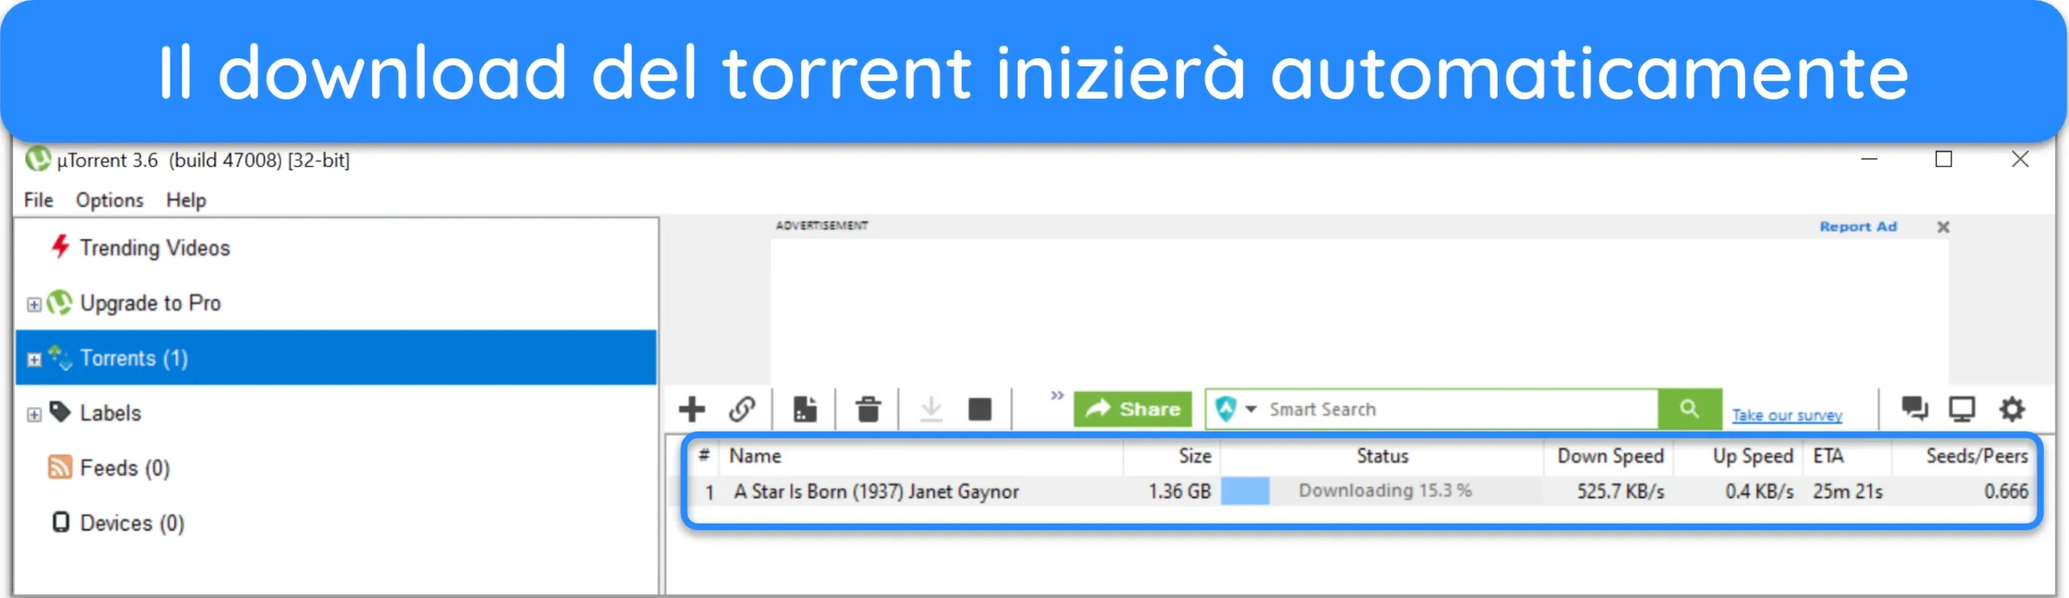Select Trending Videos in the sidebar
2069x598 pixels.
pos(155,248)
